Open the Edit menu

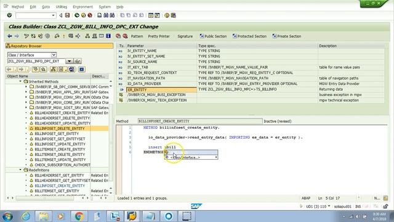click(33, 7)
